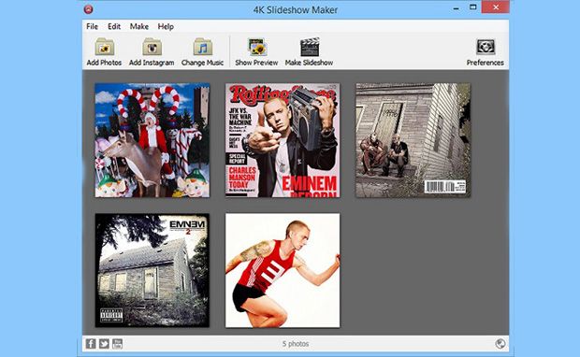Image resolution: width=580 pixels, height=357 pixels.
Task: Click the Show Preview icon
Action: [x=256, y=47]
